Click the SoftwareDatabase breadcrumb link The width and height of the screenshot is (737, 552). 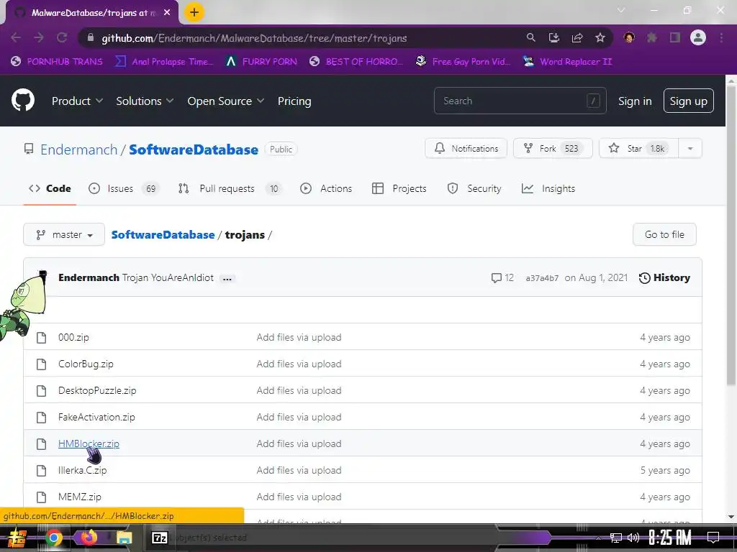coord(163,235)
